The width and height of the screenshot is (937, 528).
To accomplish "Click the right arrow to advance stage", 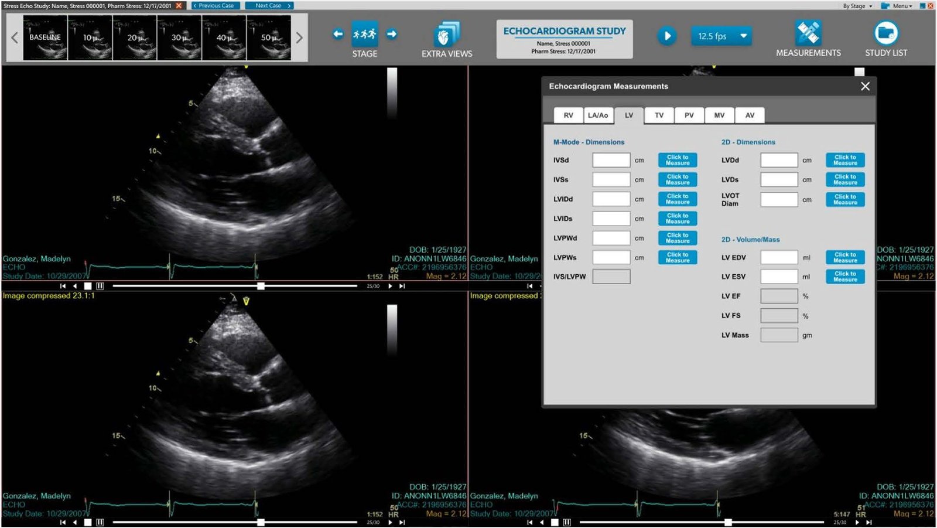I will pyautogui.click(x=391, y=34).
